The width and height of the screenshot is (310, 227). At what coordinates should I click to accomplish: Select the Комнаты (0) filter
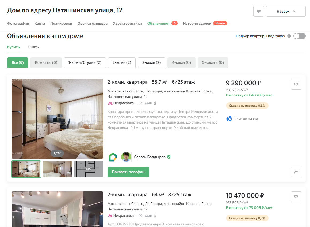46,63
